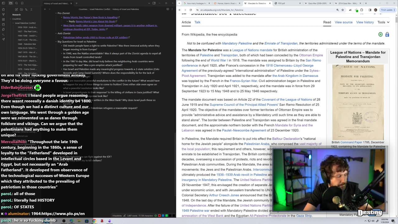Collapse the Countries folder in file tree

11,19
